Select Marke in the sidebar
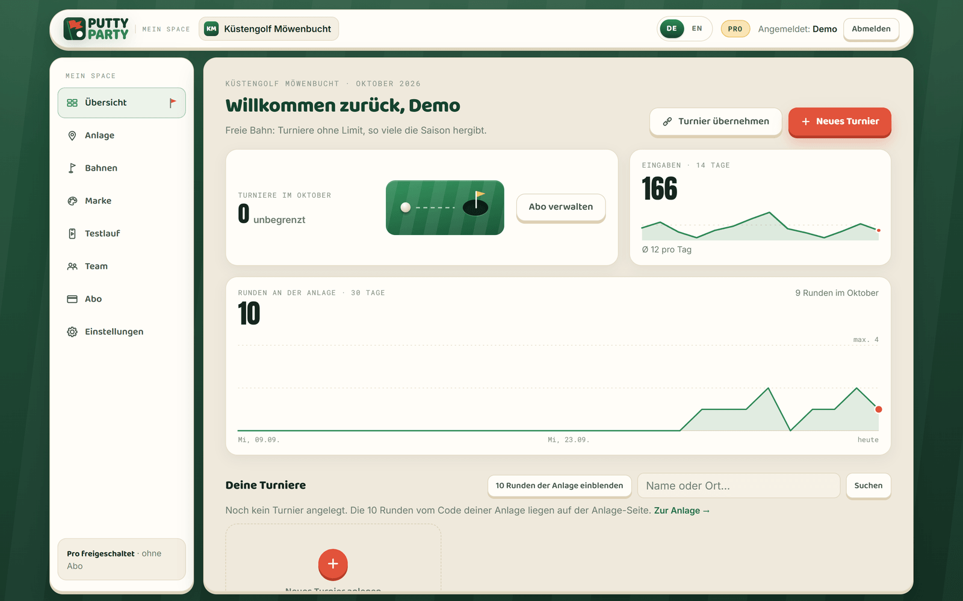Screen dimensions: 963x601 (122, 201)
